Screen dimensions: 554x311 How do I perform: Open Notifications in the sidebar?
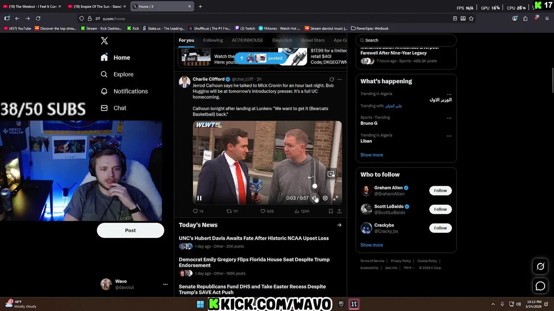(x=124, y=91)
